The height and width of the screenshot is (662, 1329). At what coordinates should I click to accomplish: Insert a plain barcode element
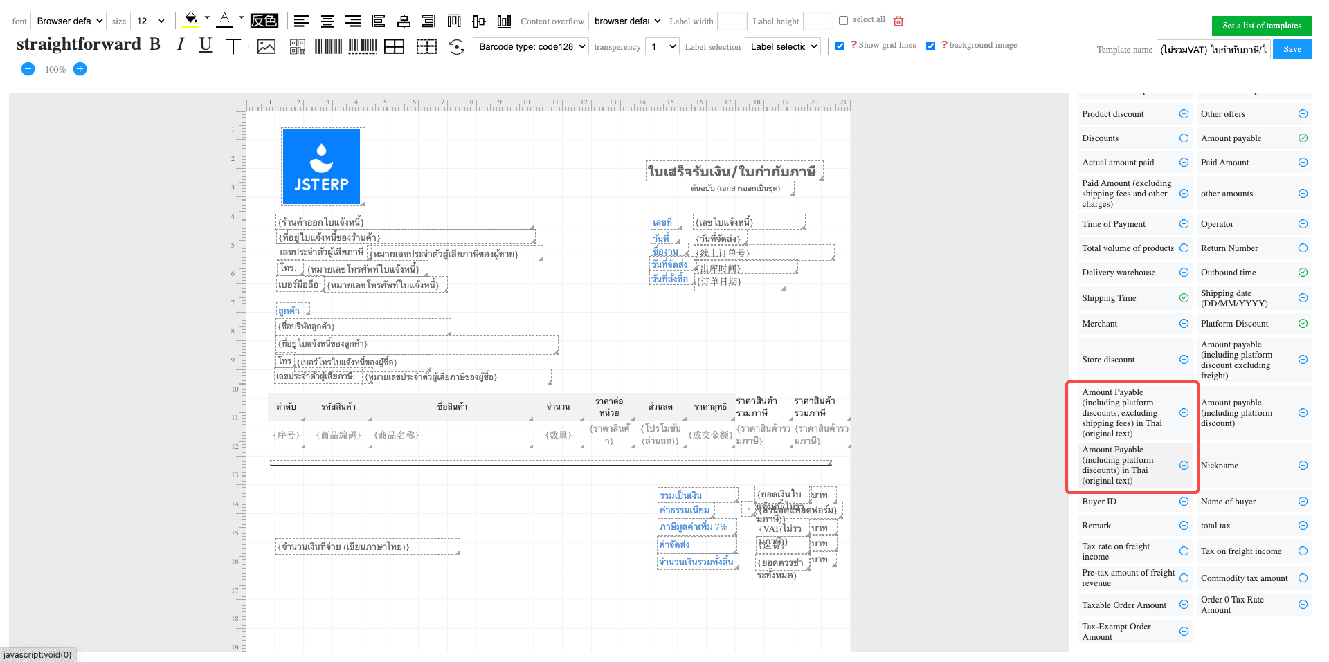coord(328,46)
